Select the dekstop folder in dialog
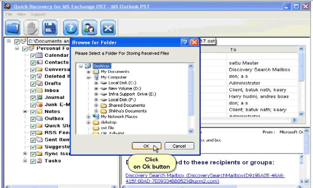Viewport: 313px width, 188px height. (x=109, y=122)
